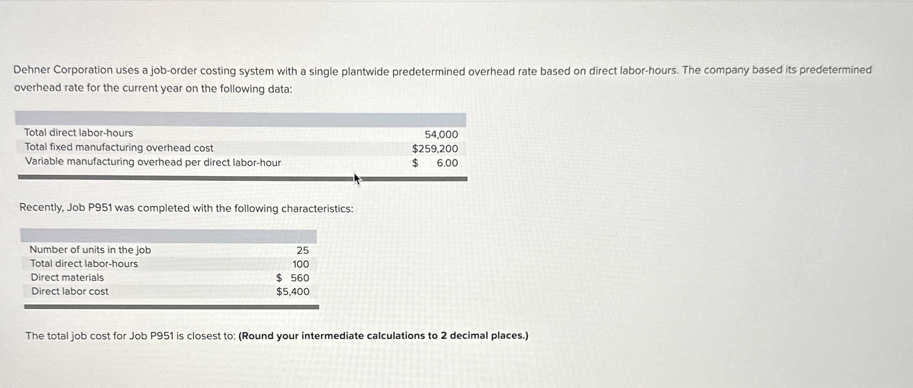Viewport: 913px width, 388px height.
Task: Select the $259,200 fixed overhead cost value
Action: pos(435,149)
